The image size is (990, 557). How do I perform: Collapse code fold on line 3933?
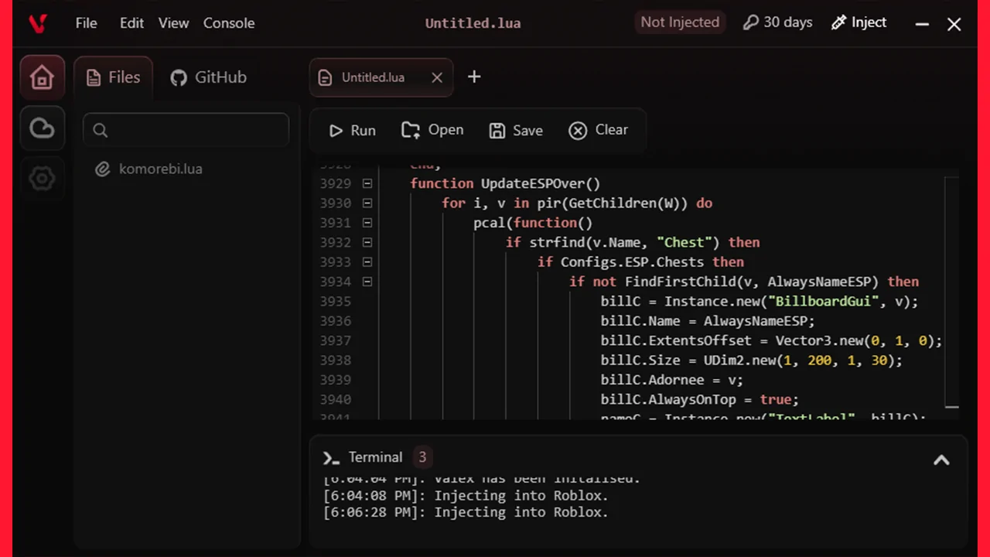click(367, 261)
